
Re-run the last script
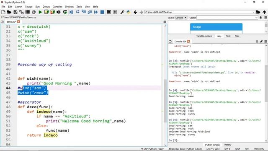65,12
